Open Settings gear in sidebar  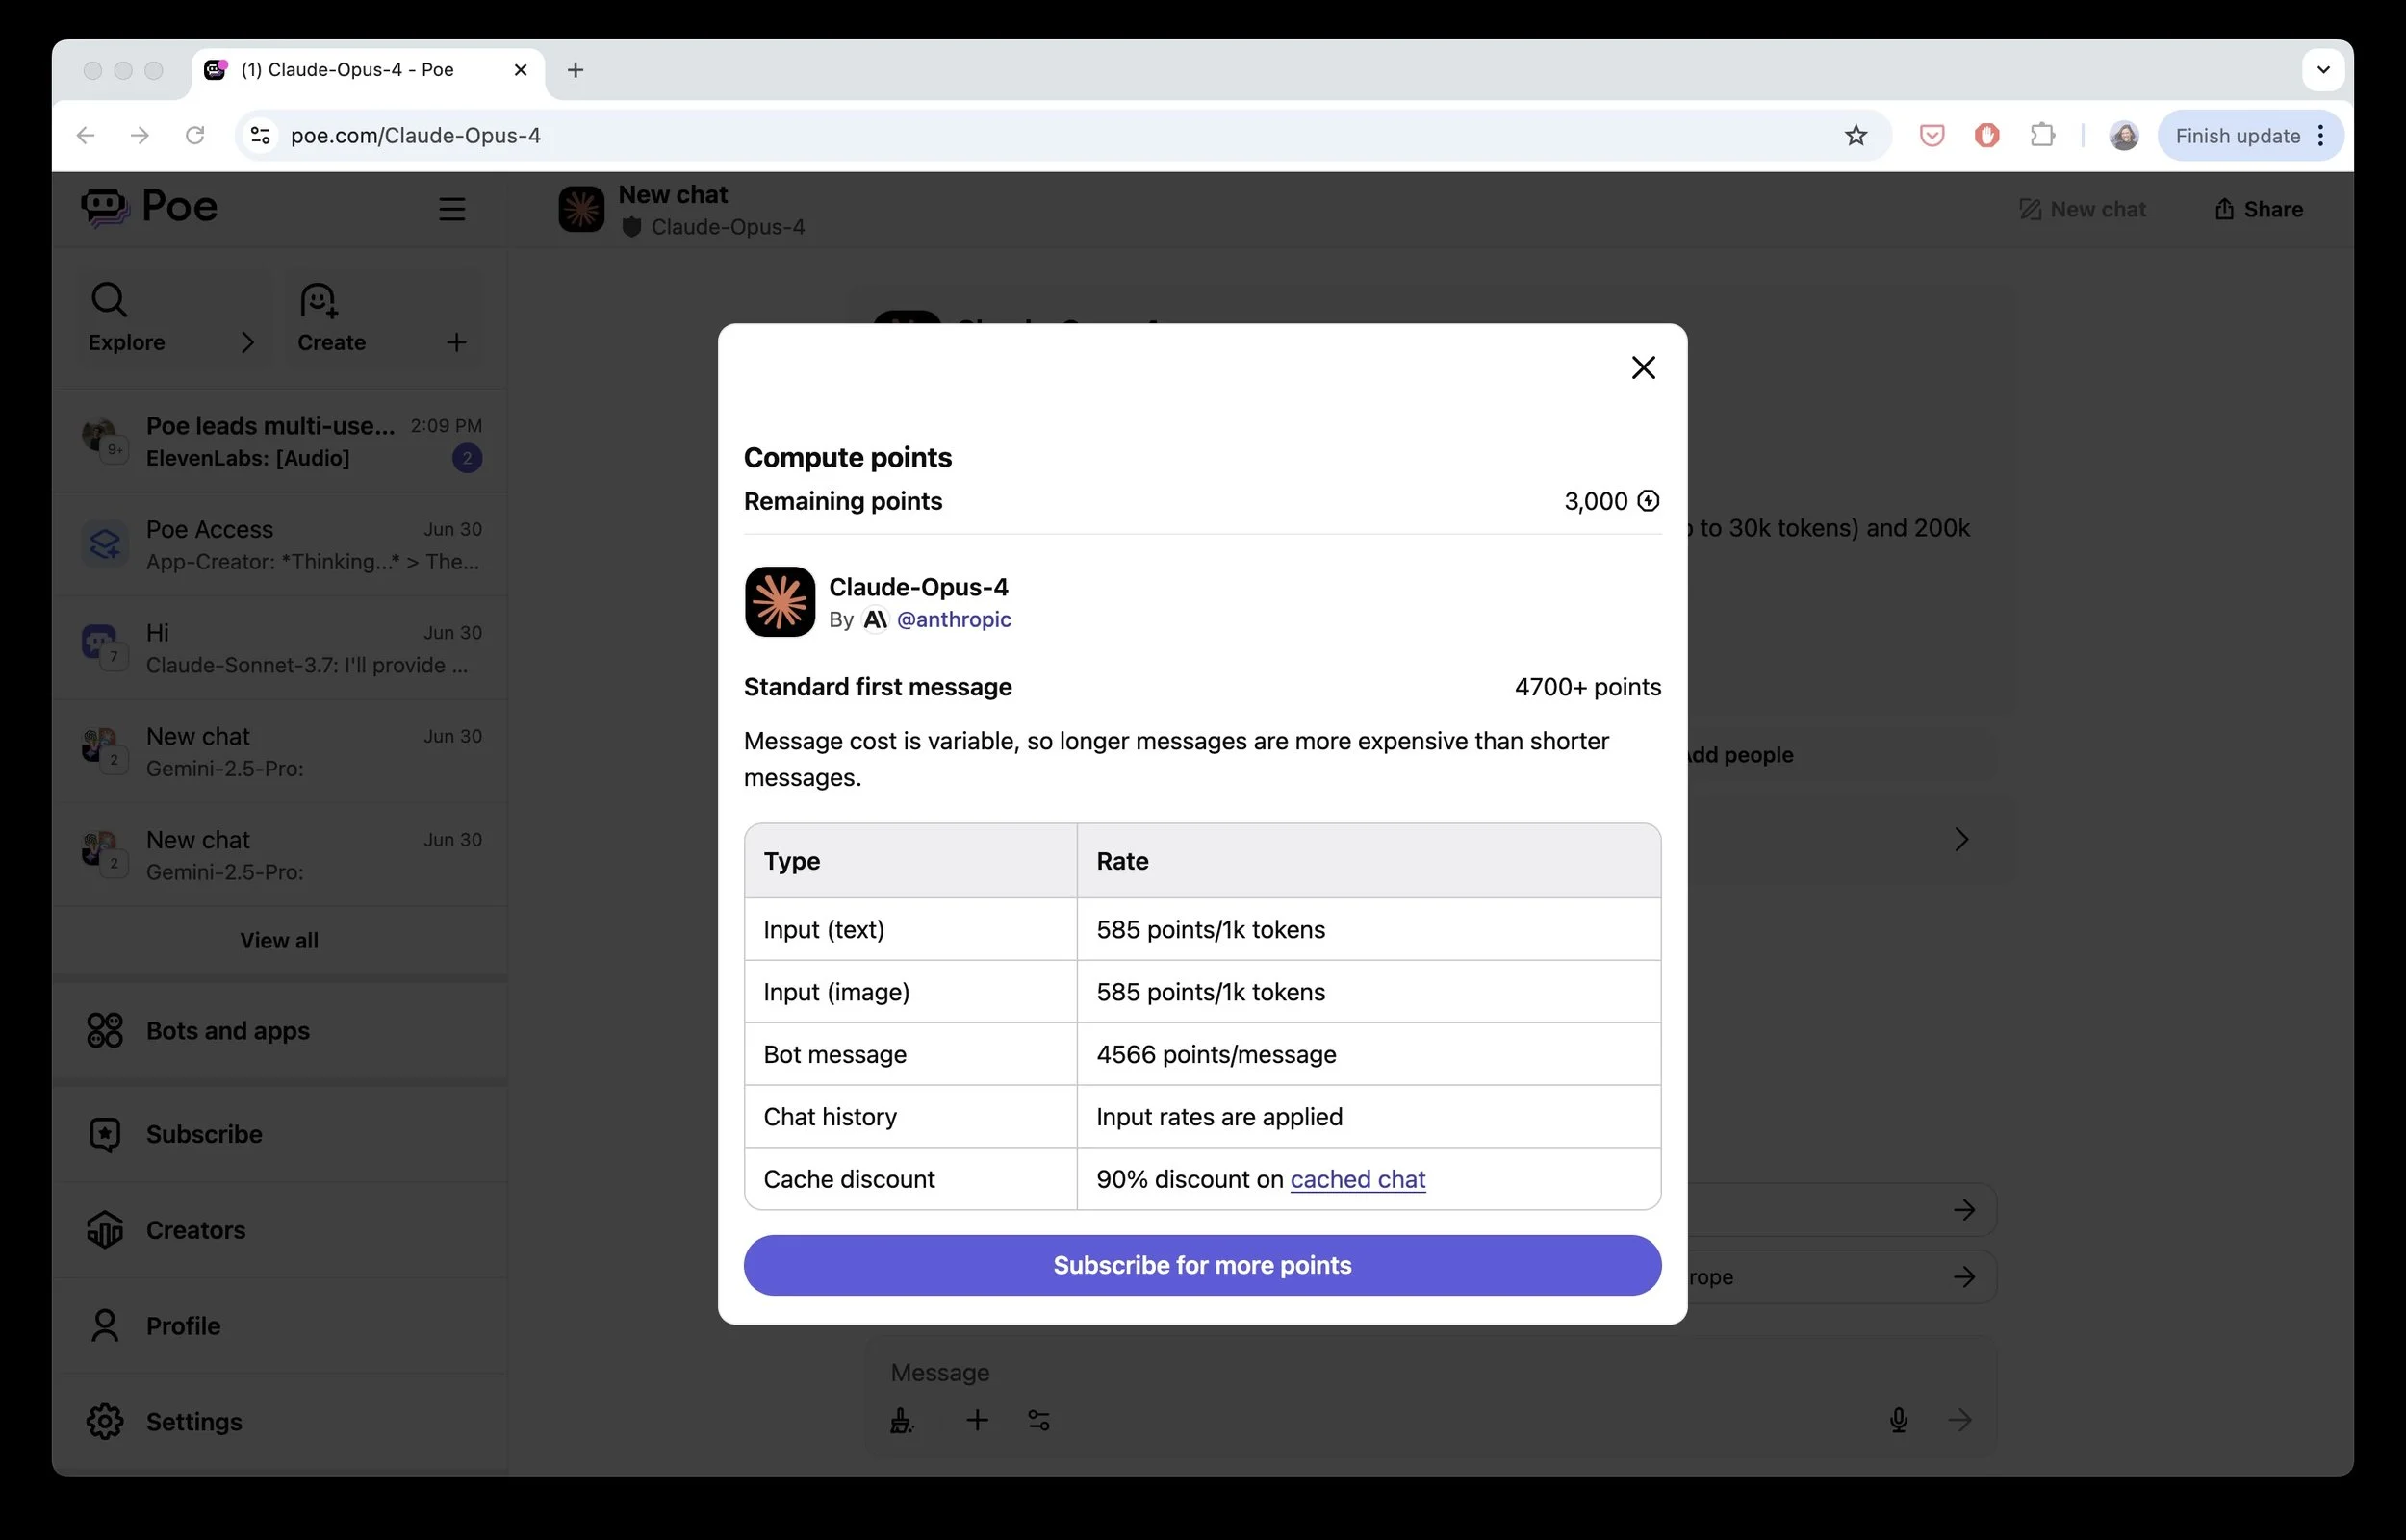105,1421
